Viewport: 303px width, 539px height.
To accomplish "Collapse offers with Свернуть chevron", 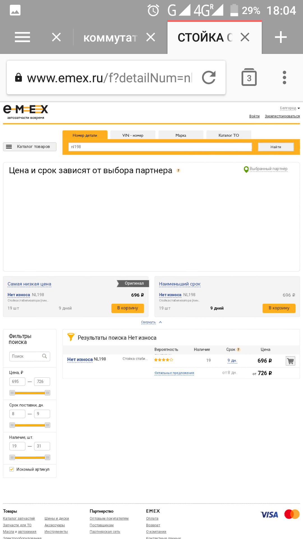I will [x=160, y=322].
